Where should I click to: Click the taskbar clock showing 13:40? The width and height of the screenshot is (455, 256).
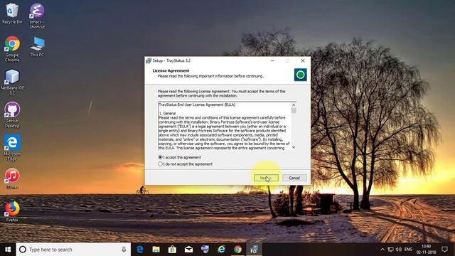[x=427, y=250]
